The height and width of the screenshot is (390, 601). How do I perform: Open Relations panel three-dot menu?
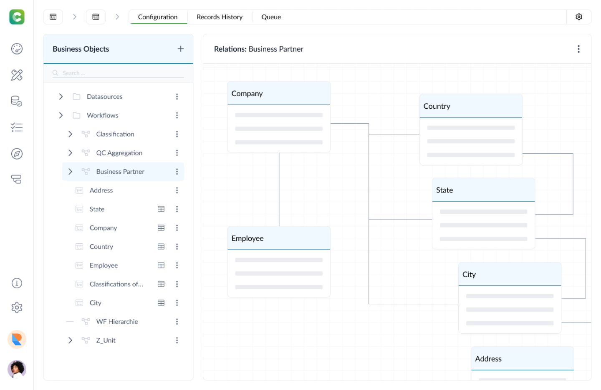(578, 49)
